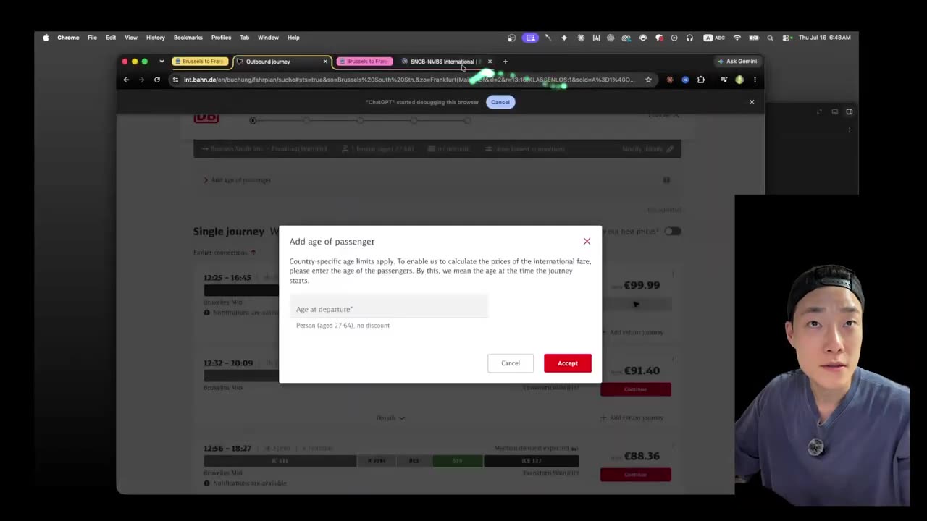
Task: Open the Chrome profile avatar
Action: 739,80
